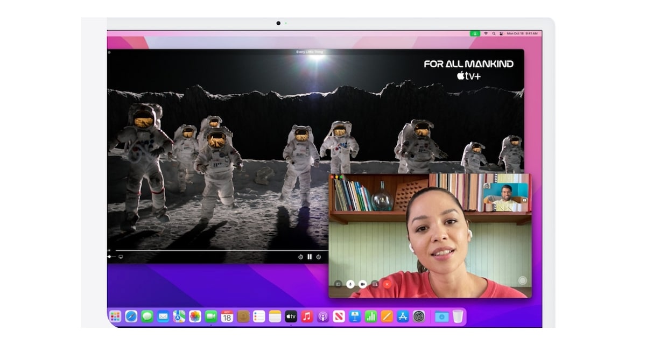Open Pages from the Dock

[x=387, y=316]
